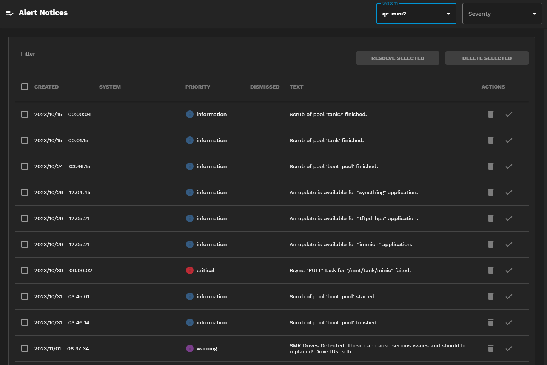
Task: Click the purple warning priority icon
Action: tap(190, 348)
